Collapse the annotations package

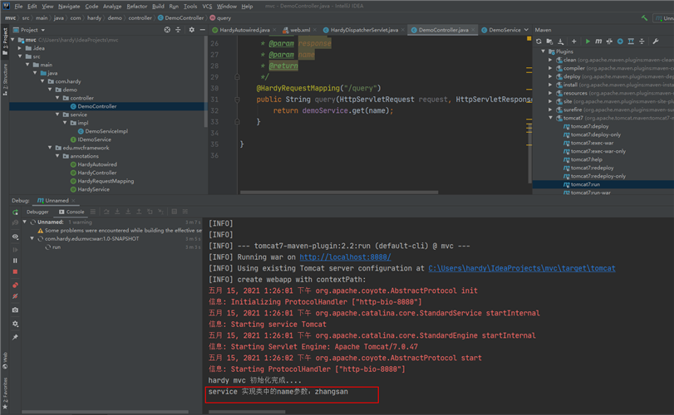(x=57, y=156)
